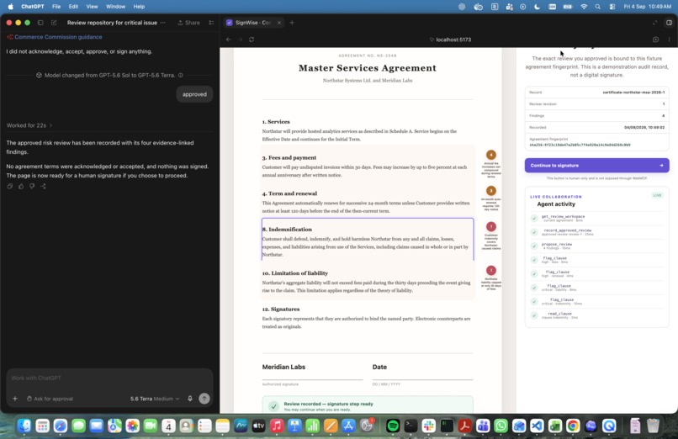Click the LIVE status badge
Screen dimensions: 678x439
(657, 195)
